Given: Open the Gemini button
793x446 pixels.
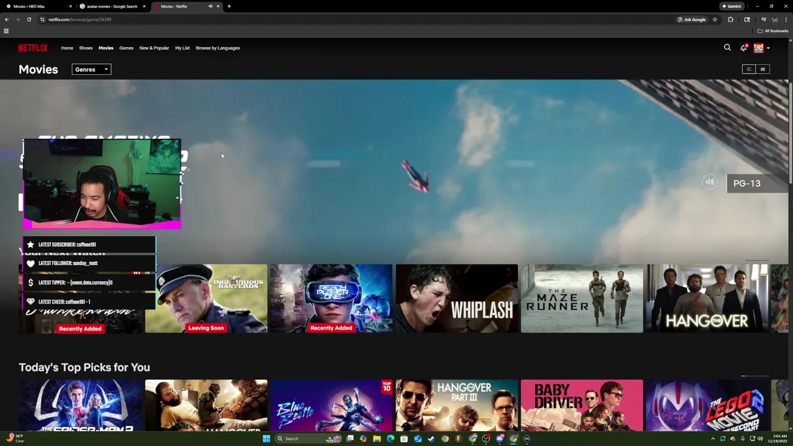Looking at the screenshot, I should coord(732,6).
